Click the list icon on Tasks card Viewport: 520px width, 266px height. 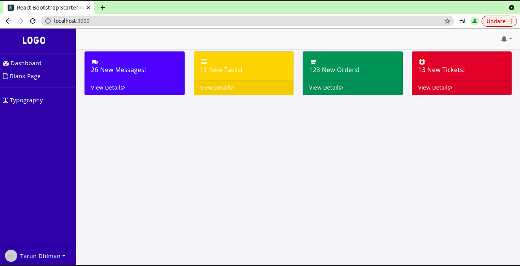tap(204, 62)
